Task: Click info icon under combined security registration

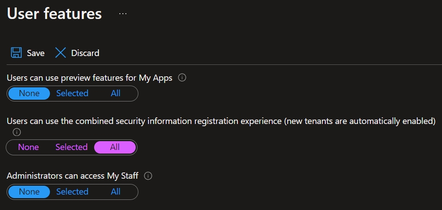Action: pos(17,132)
